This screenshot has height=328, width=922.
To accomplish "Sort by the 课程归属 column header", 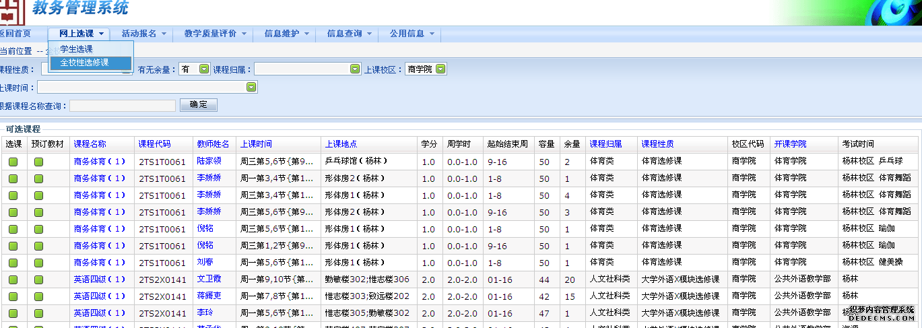I will coord(605,144).
